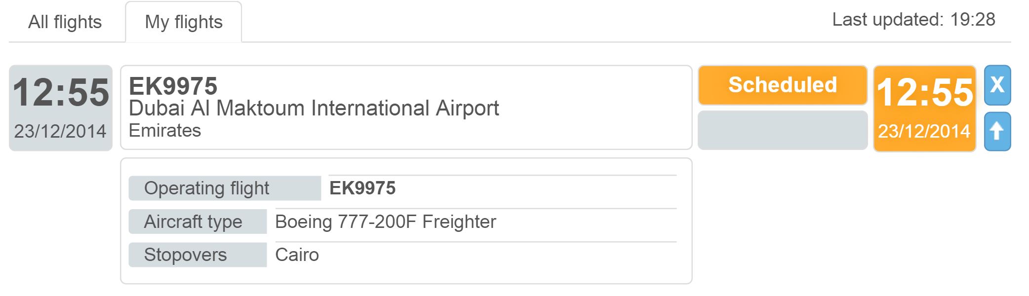The image size is (1029, 296).
Task: Click the Cairo stopover value
Action: pyautogui.click(x=297, y=255)
